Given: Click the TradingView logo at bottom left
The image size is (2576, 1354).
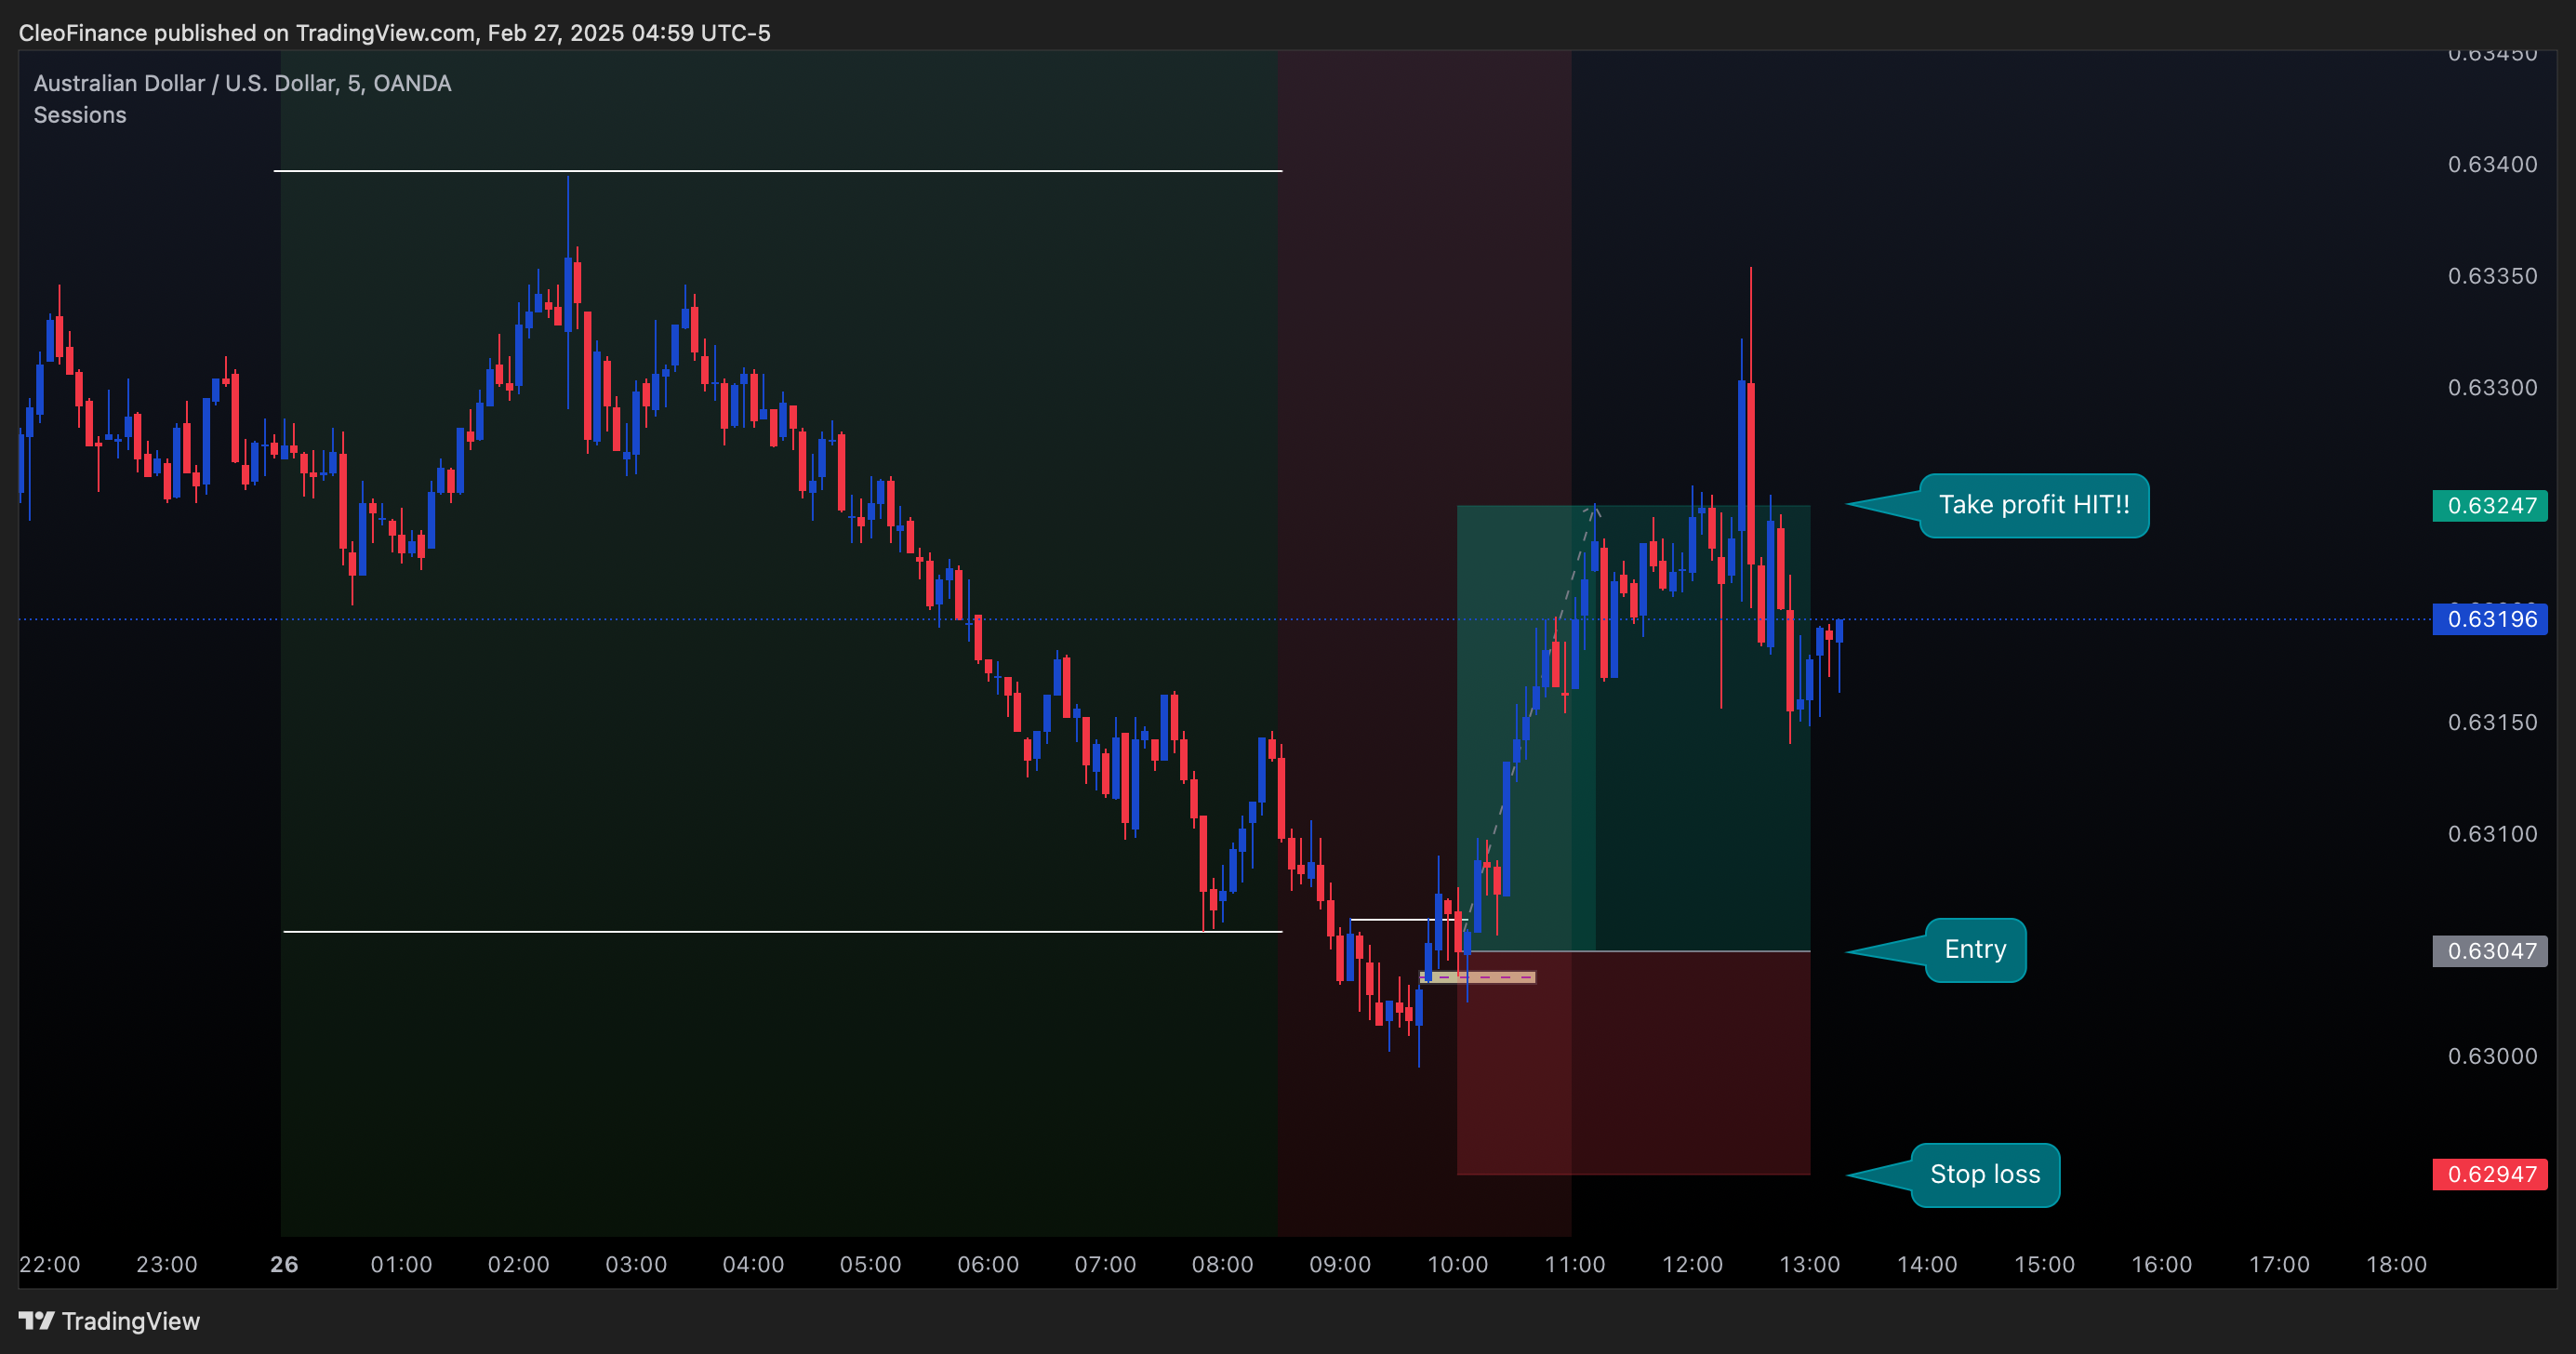Looking at the screenshot, I should pos(109,1321).
